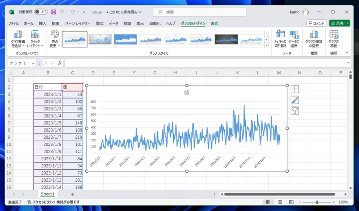359x211 pixels.
Task: Open the chart filters funnel button
Action: point(295,111)
